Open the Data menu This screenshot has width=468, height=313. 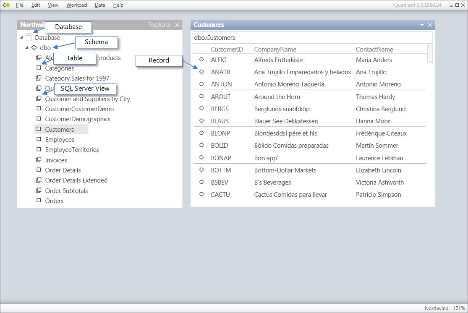pos(100,5)
